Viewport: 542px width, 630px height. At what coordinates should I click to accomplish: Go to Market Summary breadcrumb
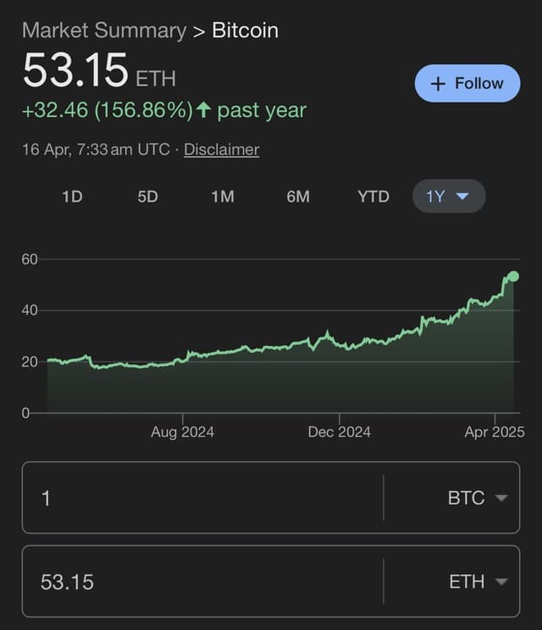[x=104, y=31]
